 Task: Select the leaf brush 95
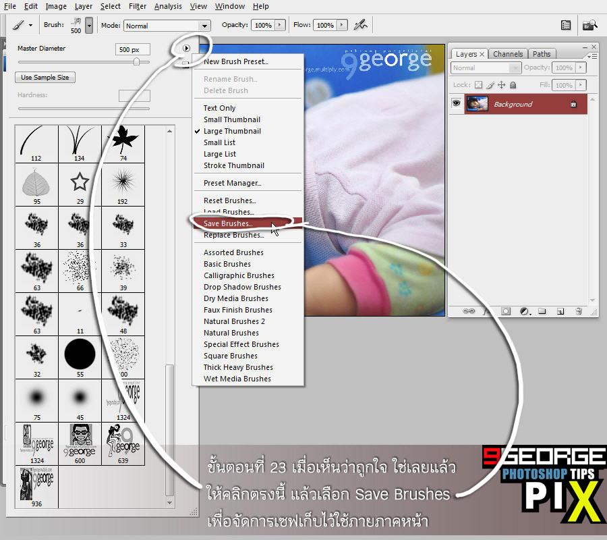pos(37,185)
